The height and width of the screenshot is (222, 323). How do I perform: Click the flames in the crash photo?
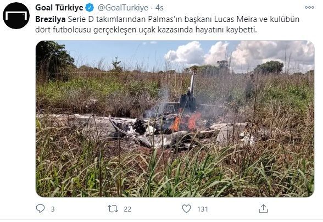pos(186,122)
